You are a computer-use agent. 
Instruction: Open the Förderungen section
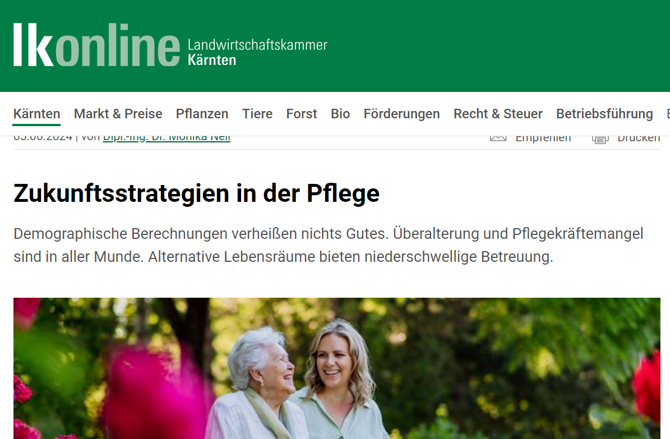401,114
